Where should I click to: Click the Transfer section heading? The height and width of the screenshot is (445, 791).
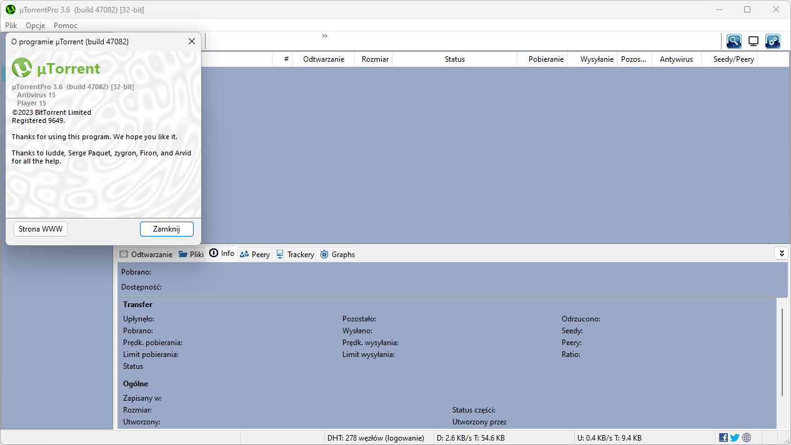pyautogui.click(x=137, y=305)
